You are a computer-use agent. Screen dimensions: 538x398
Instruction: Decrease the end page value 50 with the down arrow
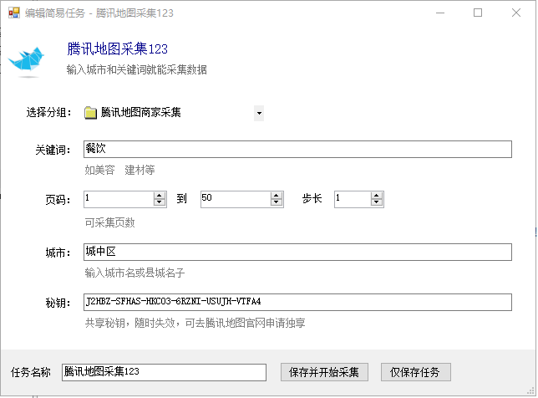(277, 203)
